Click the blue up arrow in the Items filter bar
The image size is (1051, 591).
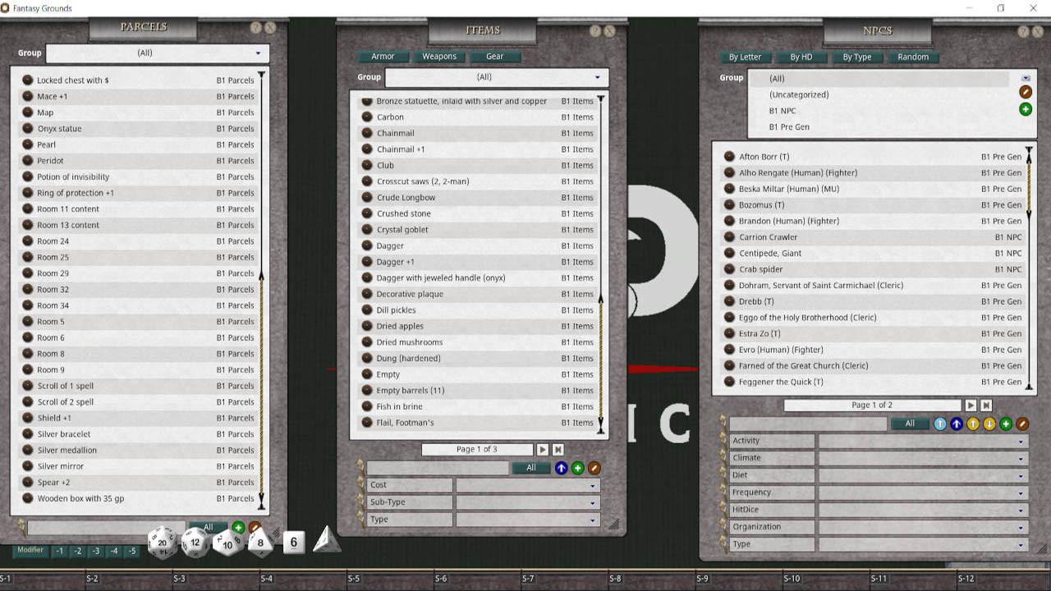(x=561, y=467)
